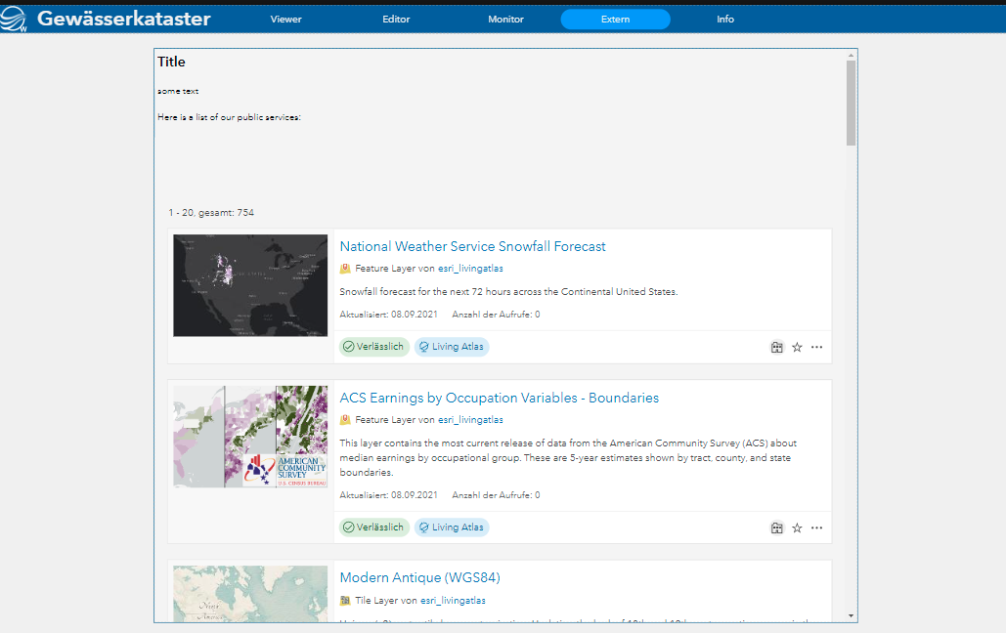The width and height of the screenshot is (1006, 633).
Task: Favorite the ACS Earnings item with star
Action: pyautogui.click(x=797, y=527)
